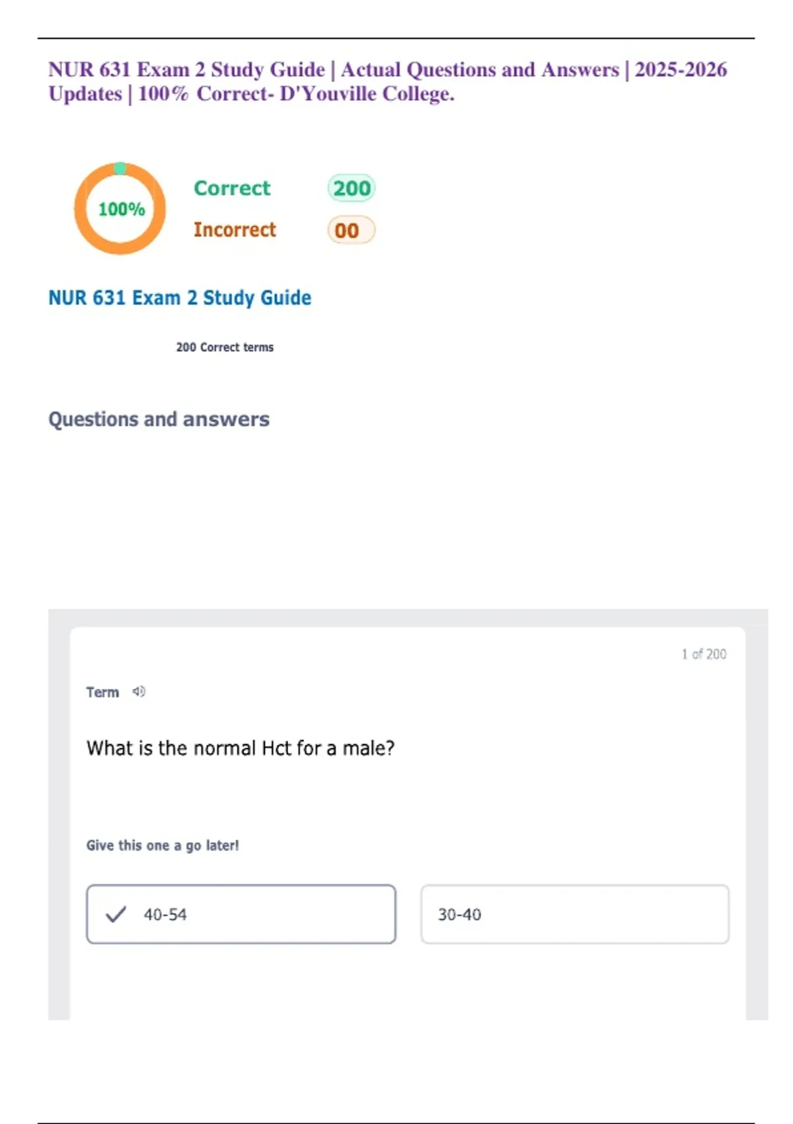Click the green 200 correct count badge
The height and width of the screenshot is (1124, 793).
[352, 188]
